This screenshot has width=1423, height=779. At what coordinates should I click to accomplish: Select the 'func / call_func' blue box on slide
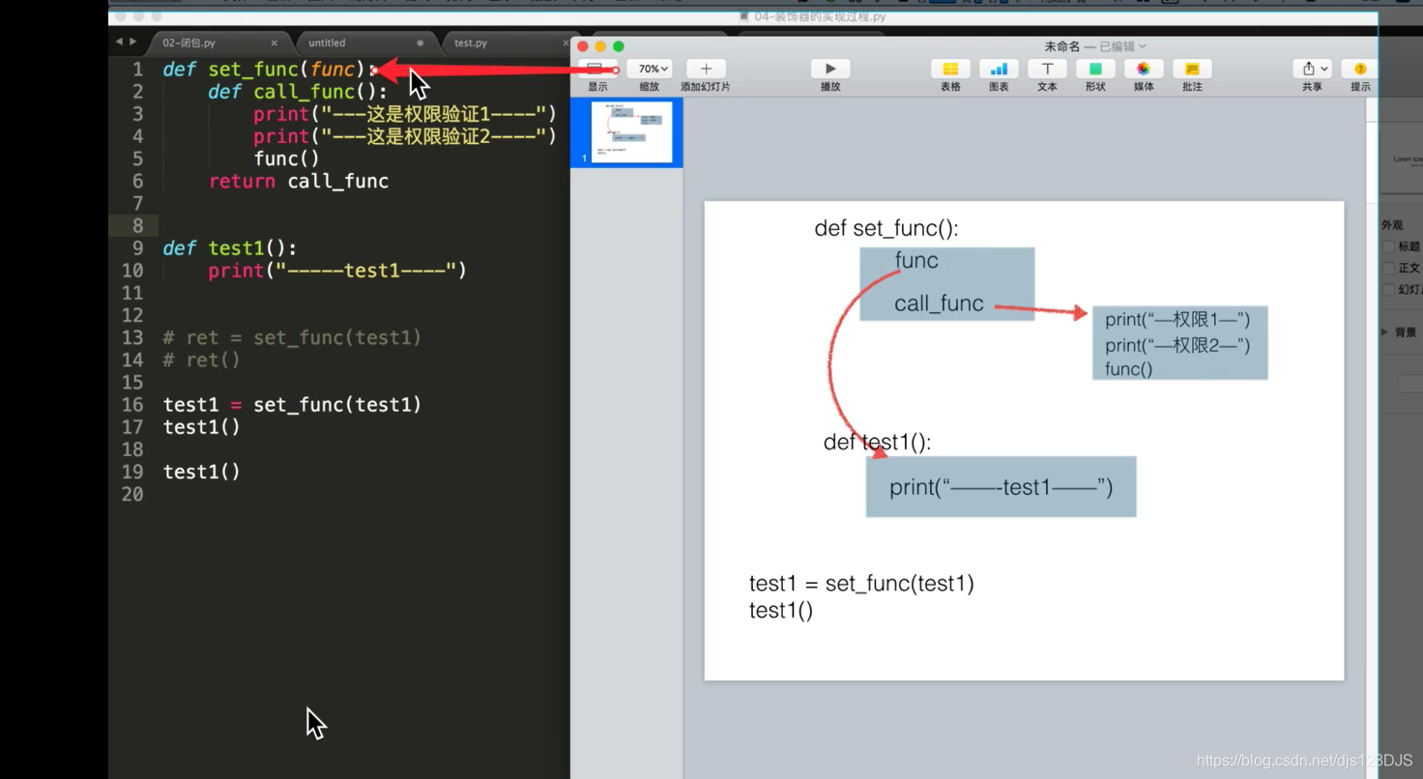click(x=947, y=284)
